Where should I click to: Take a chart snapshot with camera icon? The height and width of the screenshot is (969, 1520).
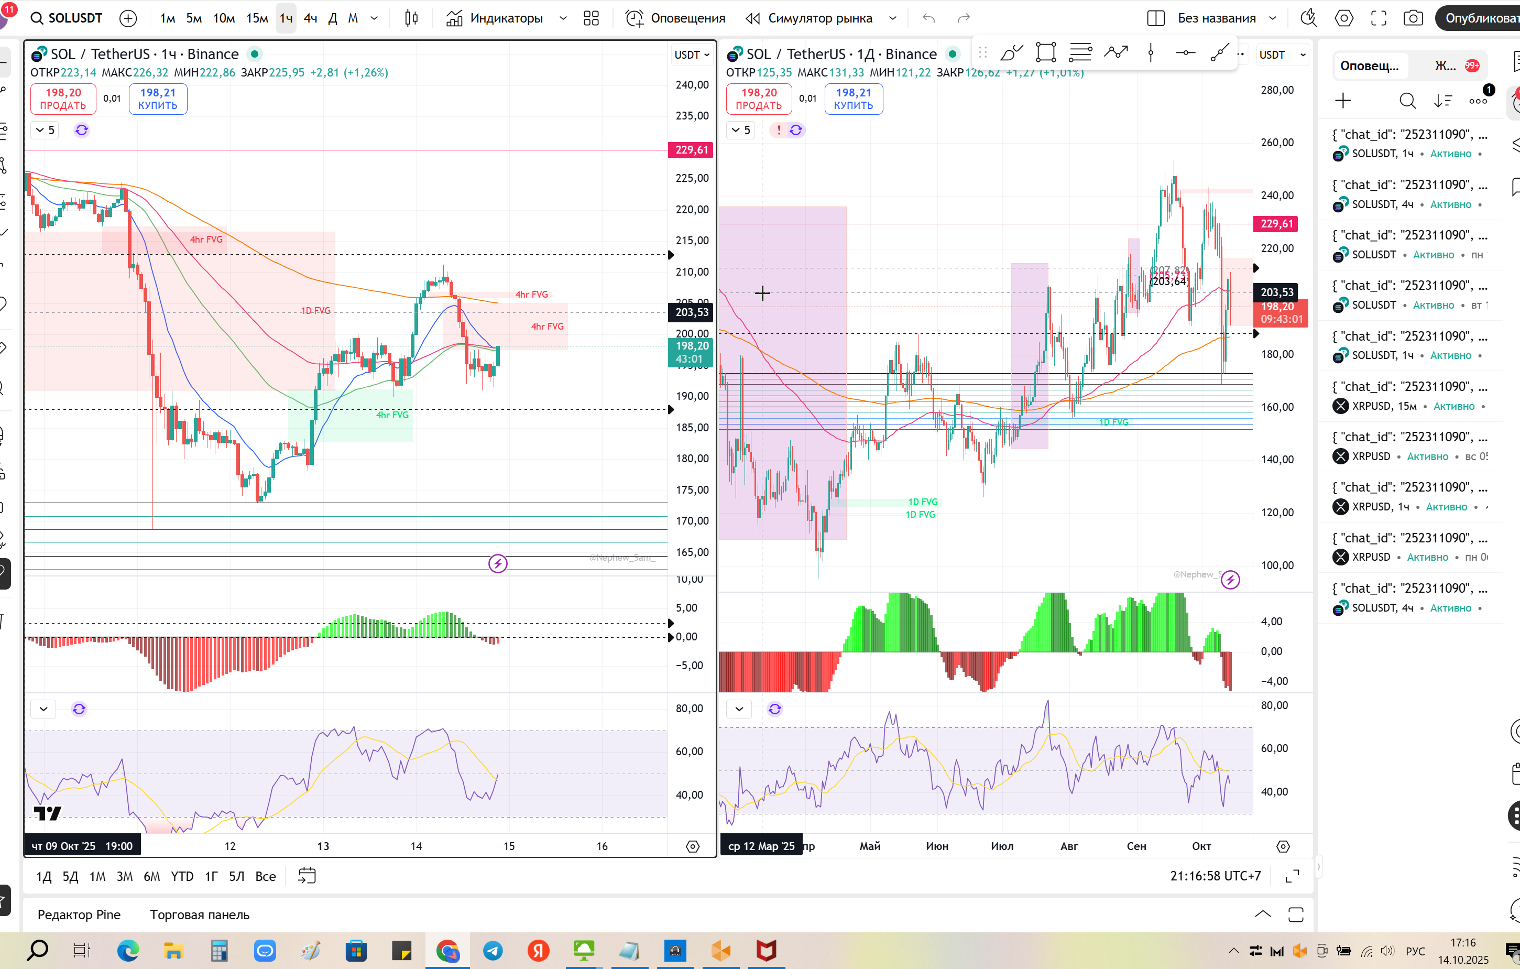pos(1413,18)
